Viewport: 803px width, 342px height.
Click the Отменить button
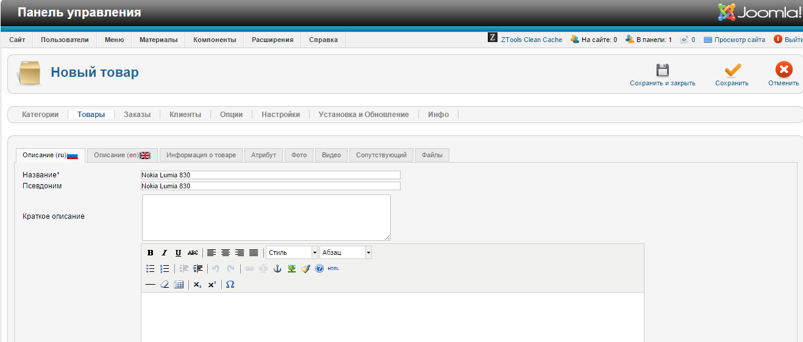tap(783, 74)
